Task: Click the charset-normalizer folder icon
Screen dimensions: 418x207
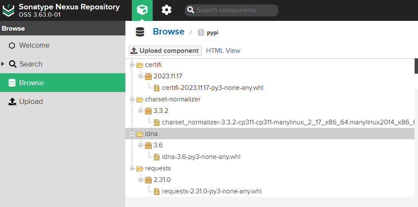Action: pyautogui.click(x=140, y=100)
